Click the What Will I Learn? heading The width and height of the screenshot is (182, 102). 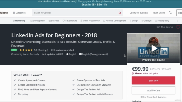tap(28, 75)
